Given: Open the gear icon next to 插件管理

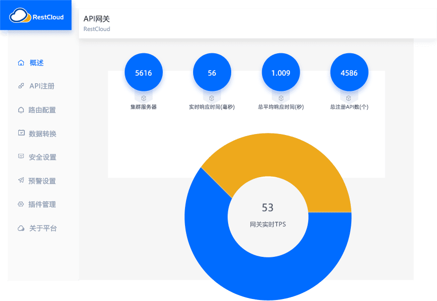Looking at the screenshot, I should (20, 204).
